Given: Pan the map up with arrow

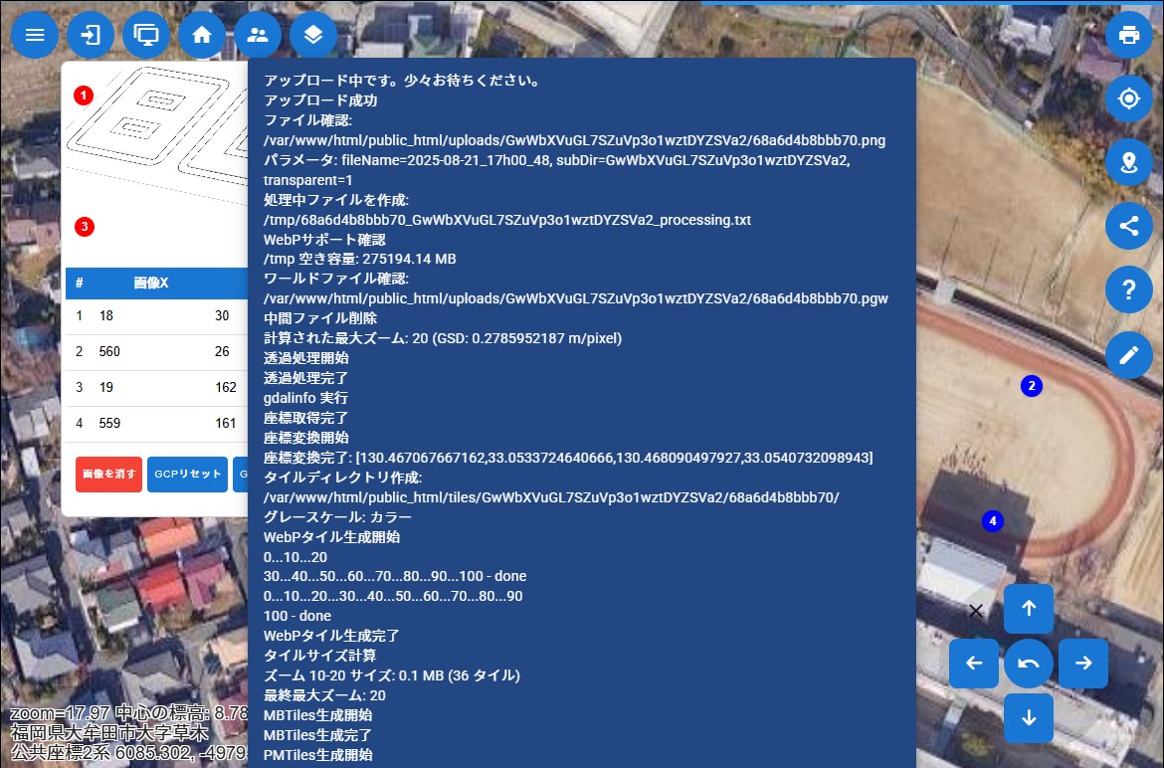Looking at the screenshot, I should 1028,609.
